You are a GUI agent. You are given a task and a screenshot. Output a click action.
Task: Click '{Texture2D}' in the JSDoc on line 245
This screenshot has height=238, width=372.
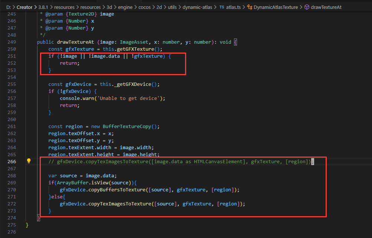click(81, 14)
